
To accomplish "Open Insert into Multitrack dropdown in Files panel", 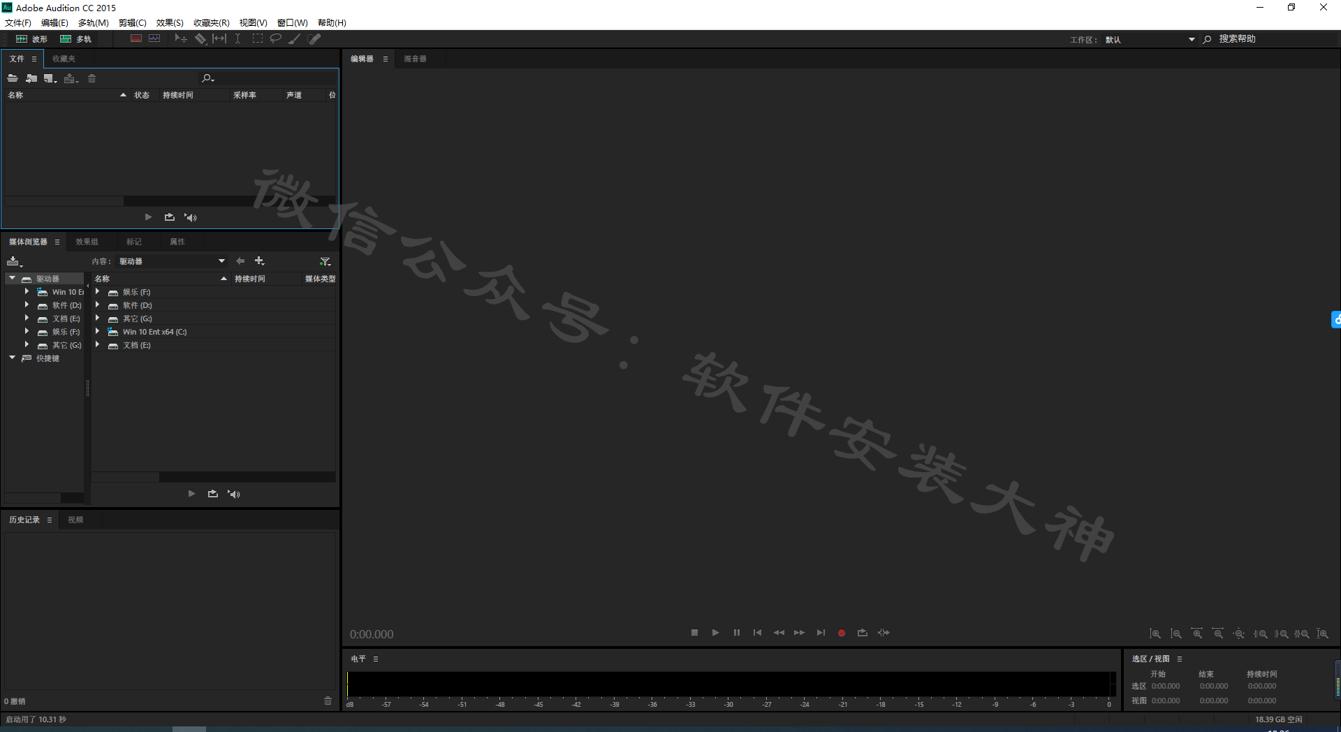I will [71, 78].
